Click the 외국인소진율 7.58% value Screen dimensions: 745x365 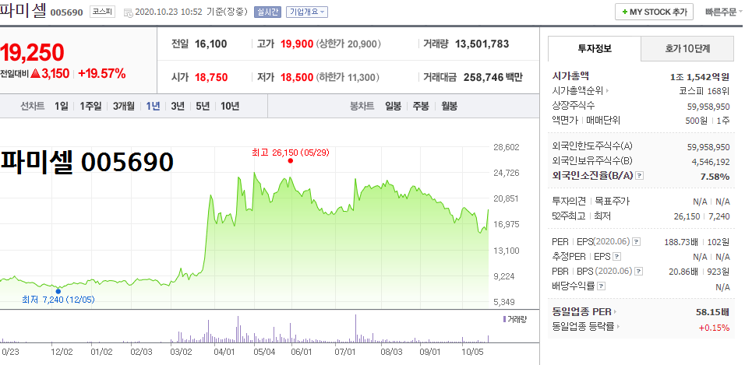pyautogui.click(x=716, y=177)
